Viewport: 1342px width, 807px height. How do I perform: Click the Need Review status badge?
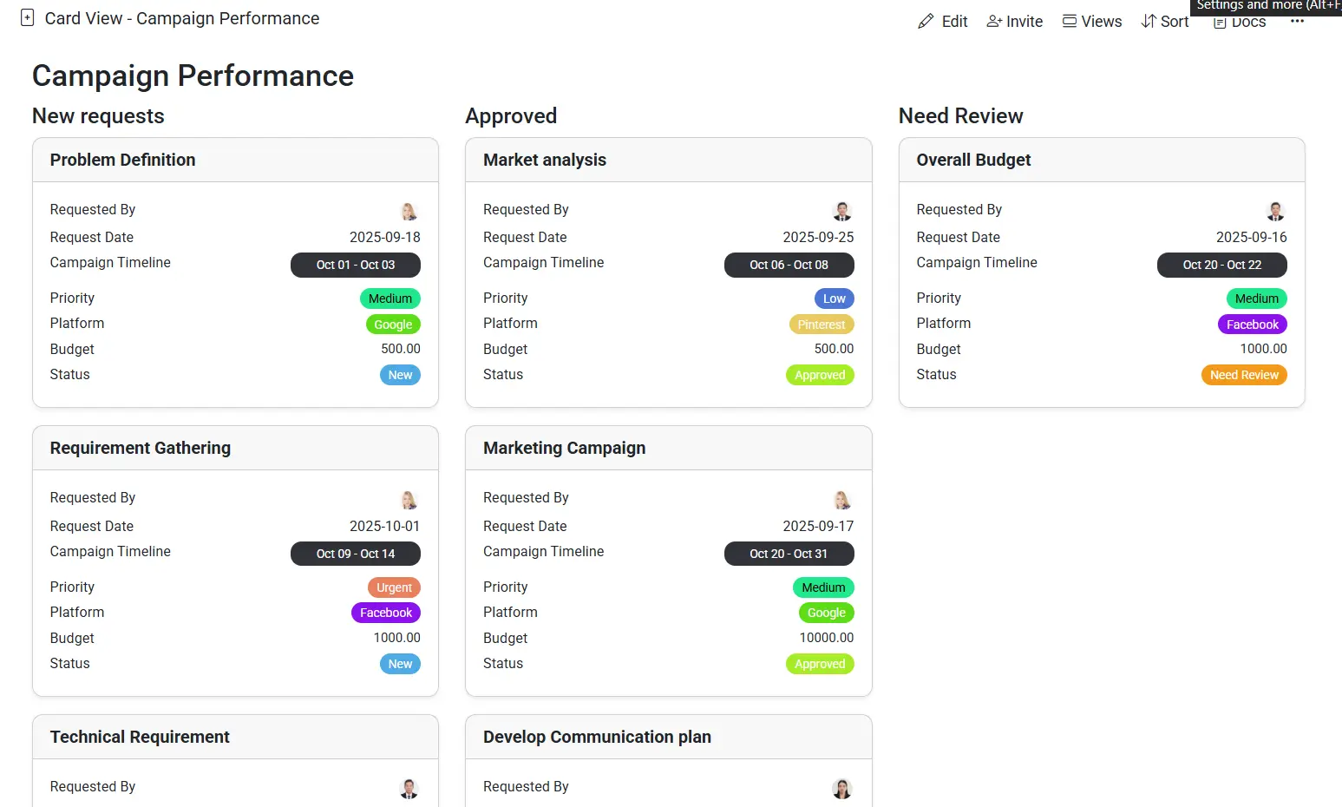point(1243,375)
